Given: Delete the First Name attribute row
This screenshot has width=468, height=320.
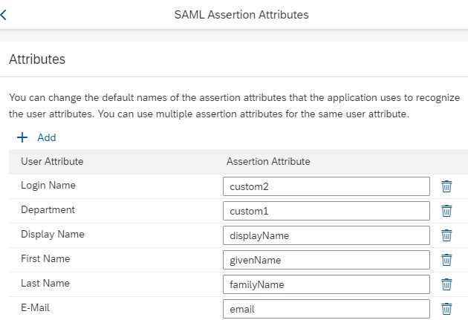Looking at the screenshot, I should (446, 260).
